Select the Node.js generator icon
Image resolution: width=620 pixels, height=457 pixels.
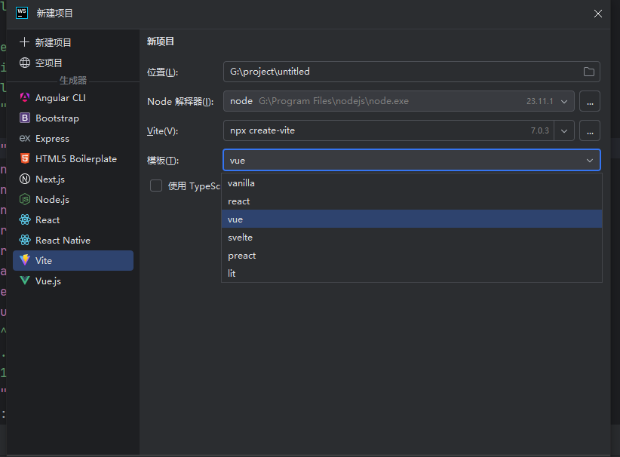click(25, 199)
